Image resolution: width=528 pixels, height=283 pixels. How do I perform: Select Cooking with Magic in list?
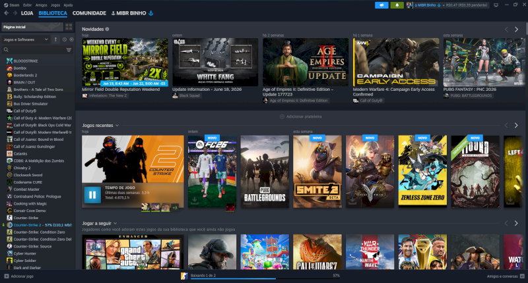(30, 203)
